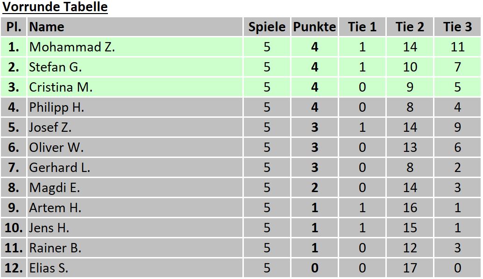Click the Oliver W. name cell
The height and width of the screenshot is (279, 483).
click(x=56, y=148)
